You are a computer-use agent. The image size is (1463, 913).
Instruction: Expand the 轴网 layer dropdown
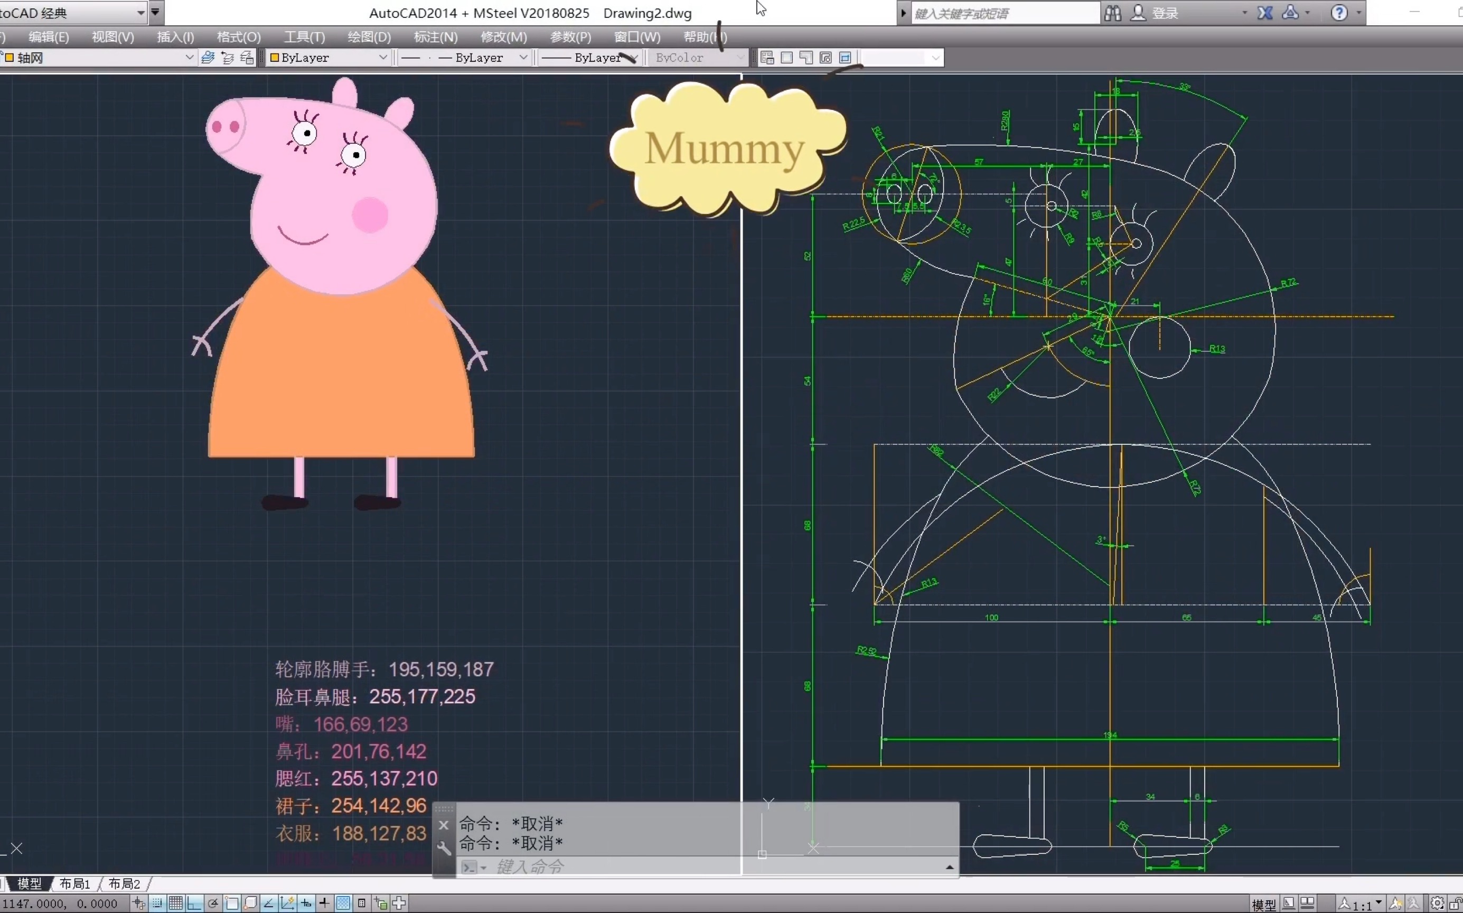click(189, 58)
